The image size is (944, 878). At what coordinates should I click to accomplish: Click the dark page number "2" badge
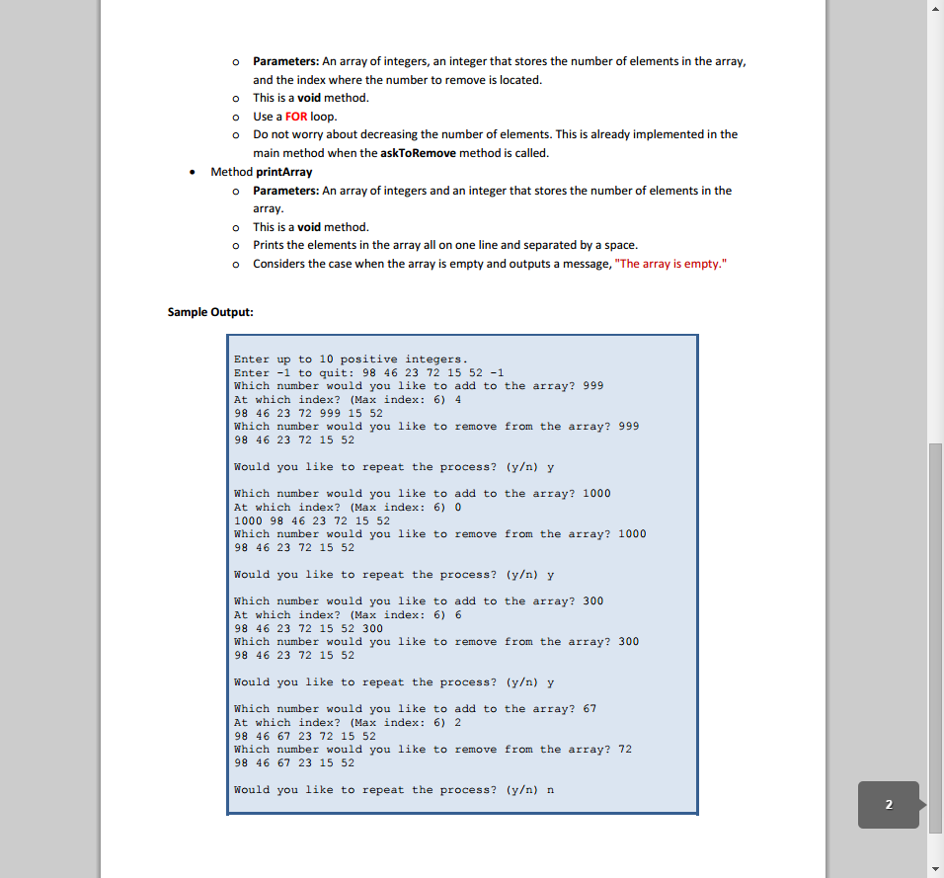pos(888,805)
